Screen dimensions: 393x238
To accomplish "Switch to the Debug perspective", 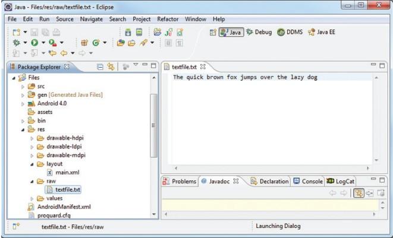I will click(259, 32).
